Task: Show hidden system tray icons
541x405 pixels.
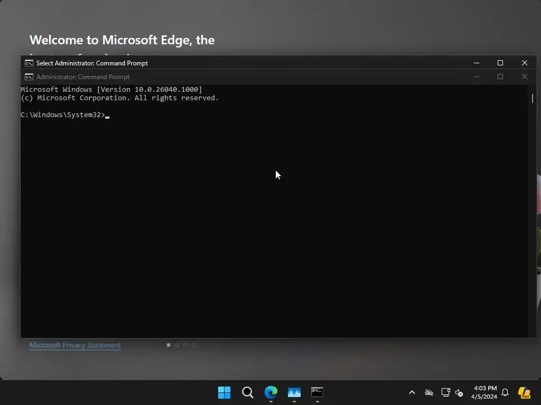Action: pos(412,392)
